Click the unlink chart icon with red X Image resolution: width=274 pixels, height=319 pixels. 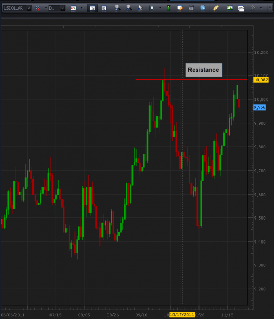38,8
